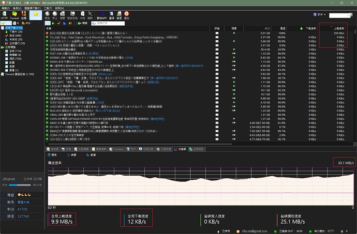Open the top-right white combo box dropdown
Viewport: 357px width, 234px height.
[349, 15]
